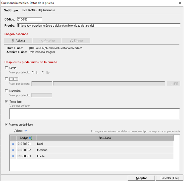
Task: Click the Resultado column header
Action: [x=105, y=138]
